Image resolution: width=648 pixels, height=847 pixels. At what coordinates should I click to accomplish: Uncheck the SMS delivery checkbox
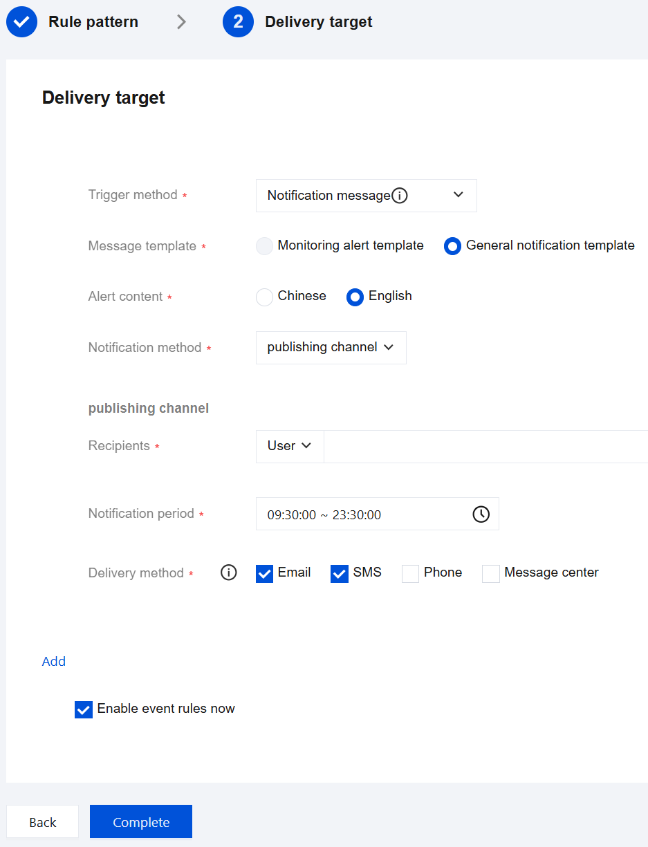pyautogui.click(x=340, y=573)
